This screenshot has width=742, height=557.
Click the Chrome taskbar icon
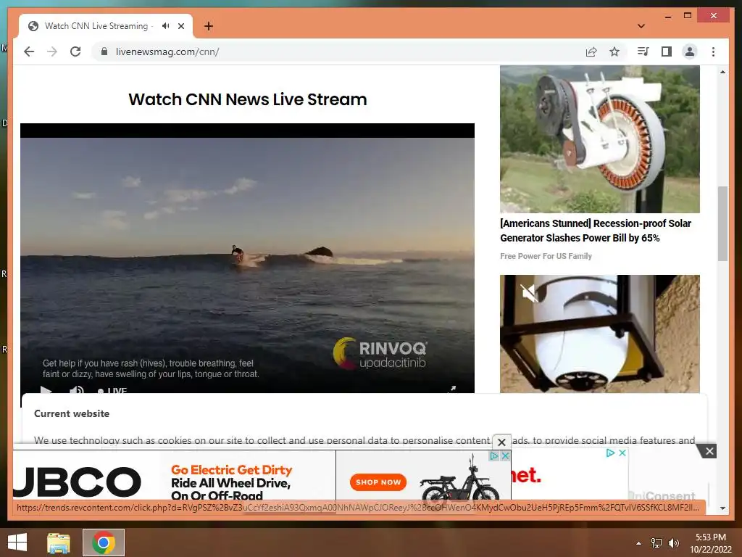point(104,542)
